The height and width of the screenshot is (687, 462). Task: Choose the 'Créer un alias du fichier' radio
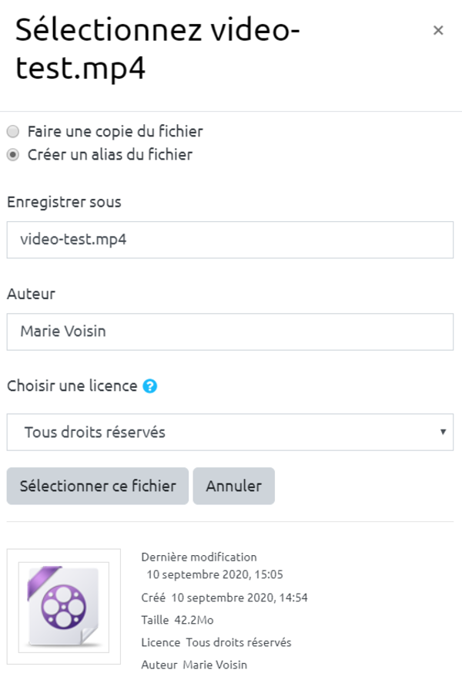[x=13, y=154]
